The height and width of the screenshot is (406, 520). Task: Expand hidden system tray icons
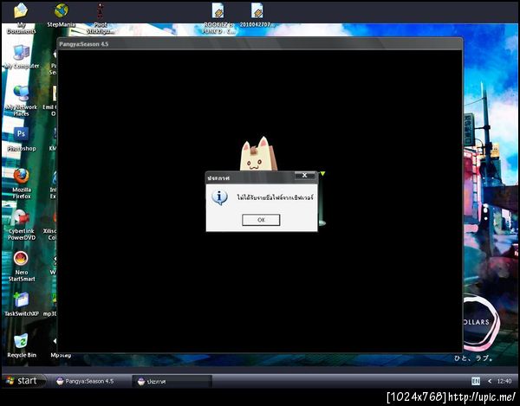pos(490,381)
